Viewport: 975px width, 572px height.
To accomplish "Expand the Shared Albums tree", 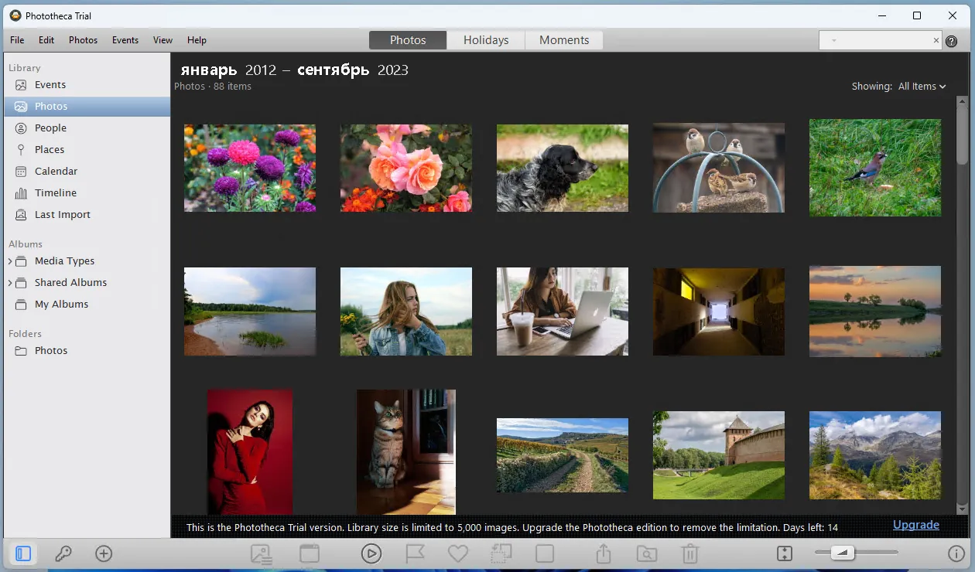I will coord(10,283).
